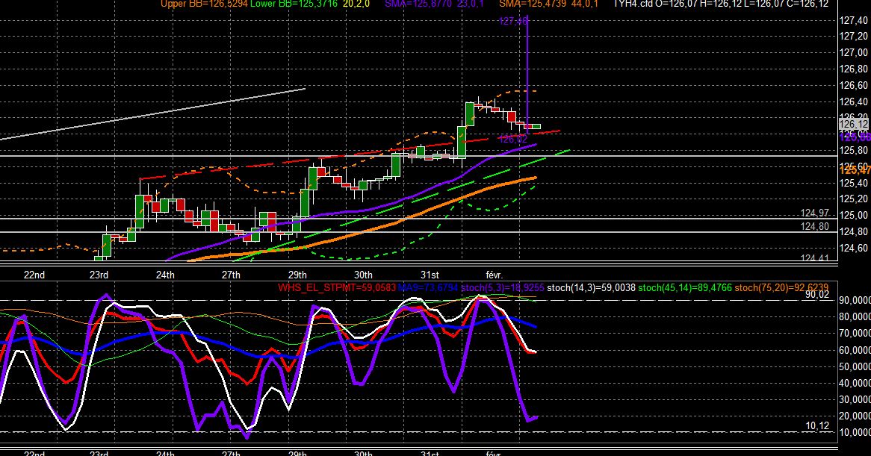Click the orange '44,0,1' SMA parameters
This screenshot has height=456, width=871.
pyautogui.click(x=584, y=4)
